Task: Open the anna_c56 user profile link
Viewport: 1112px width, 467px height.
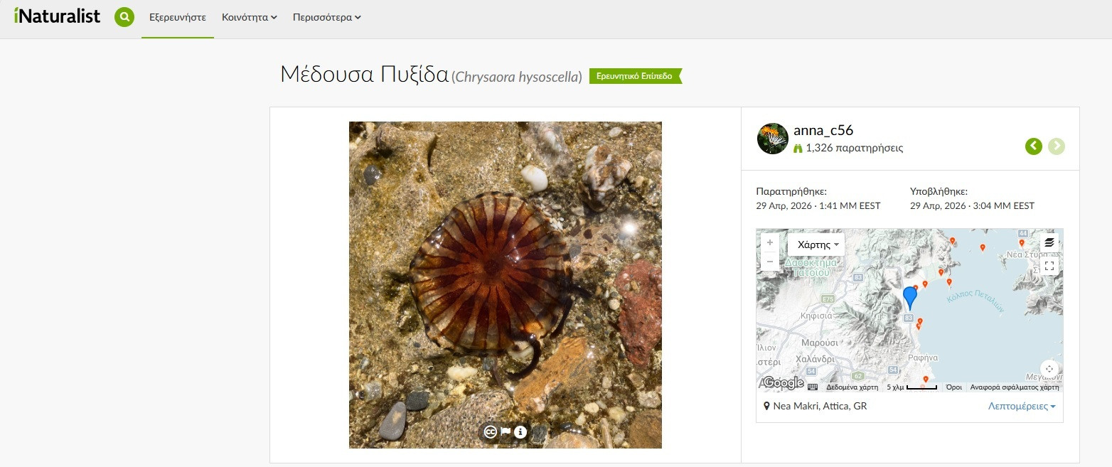Action: pyautogui.click(x=823, y=131)
